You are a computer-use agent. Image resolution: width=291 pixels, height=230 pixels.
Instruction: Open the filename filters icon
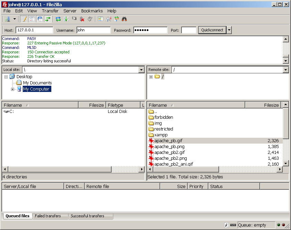[x=101, y=19]
